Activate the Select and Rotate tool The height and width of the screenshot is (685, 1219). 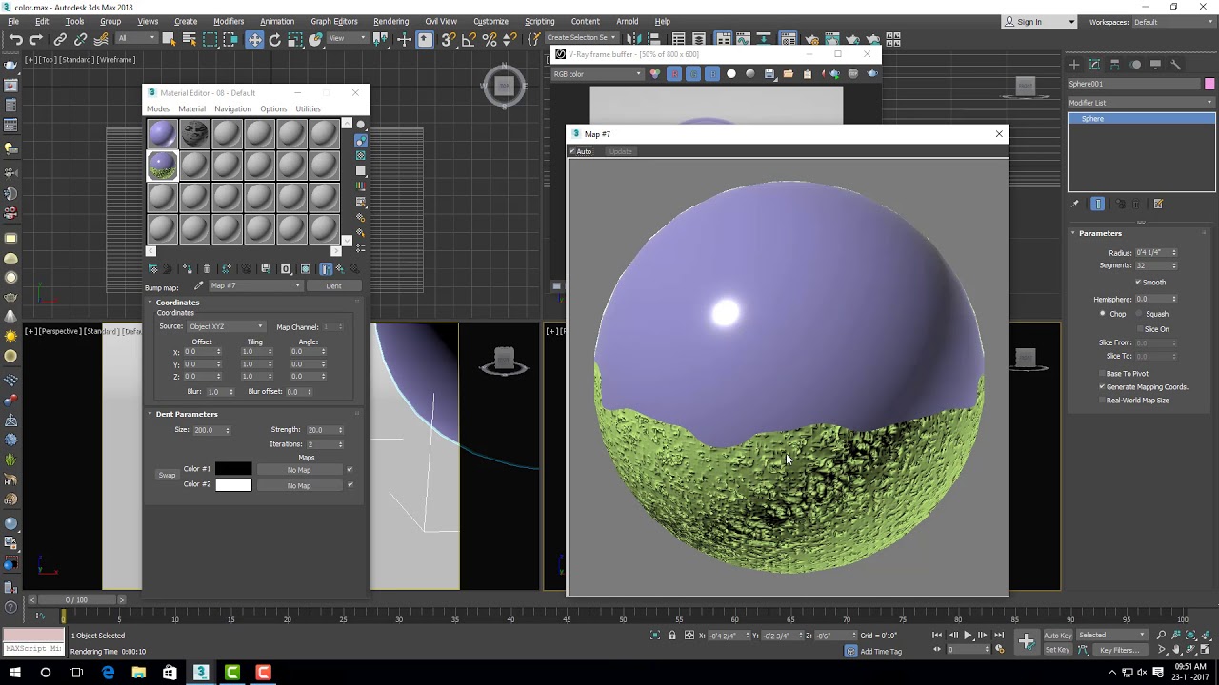point(274,39)
